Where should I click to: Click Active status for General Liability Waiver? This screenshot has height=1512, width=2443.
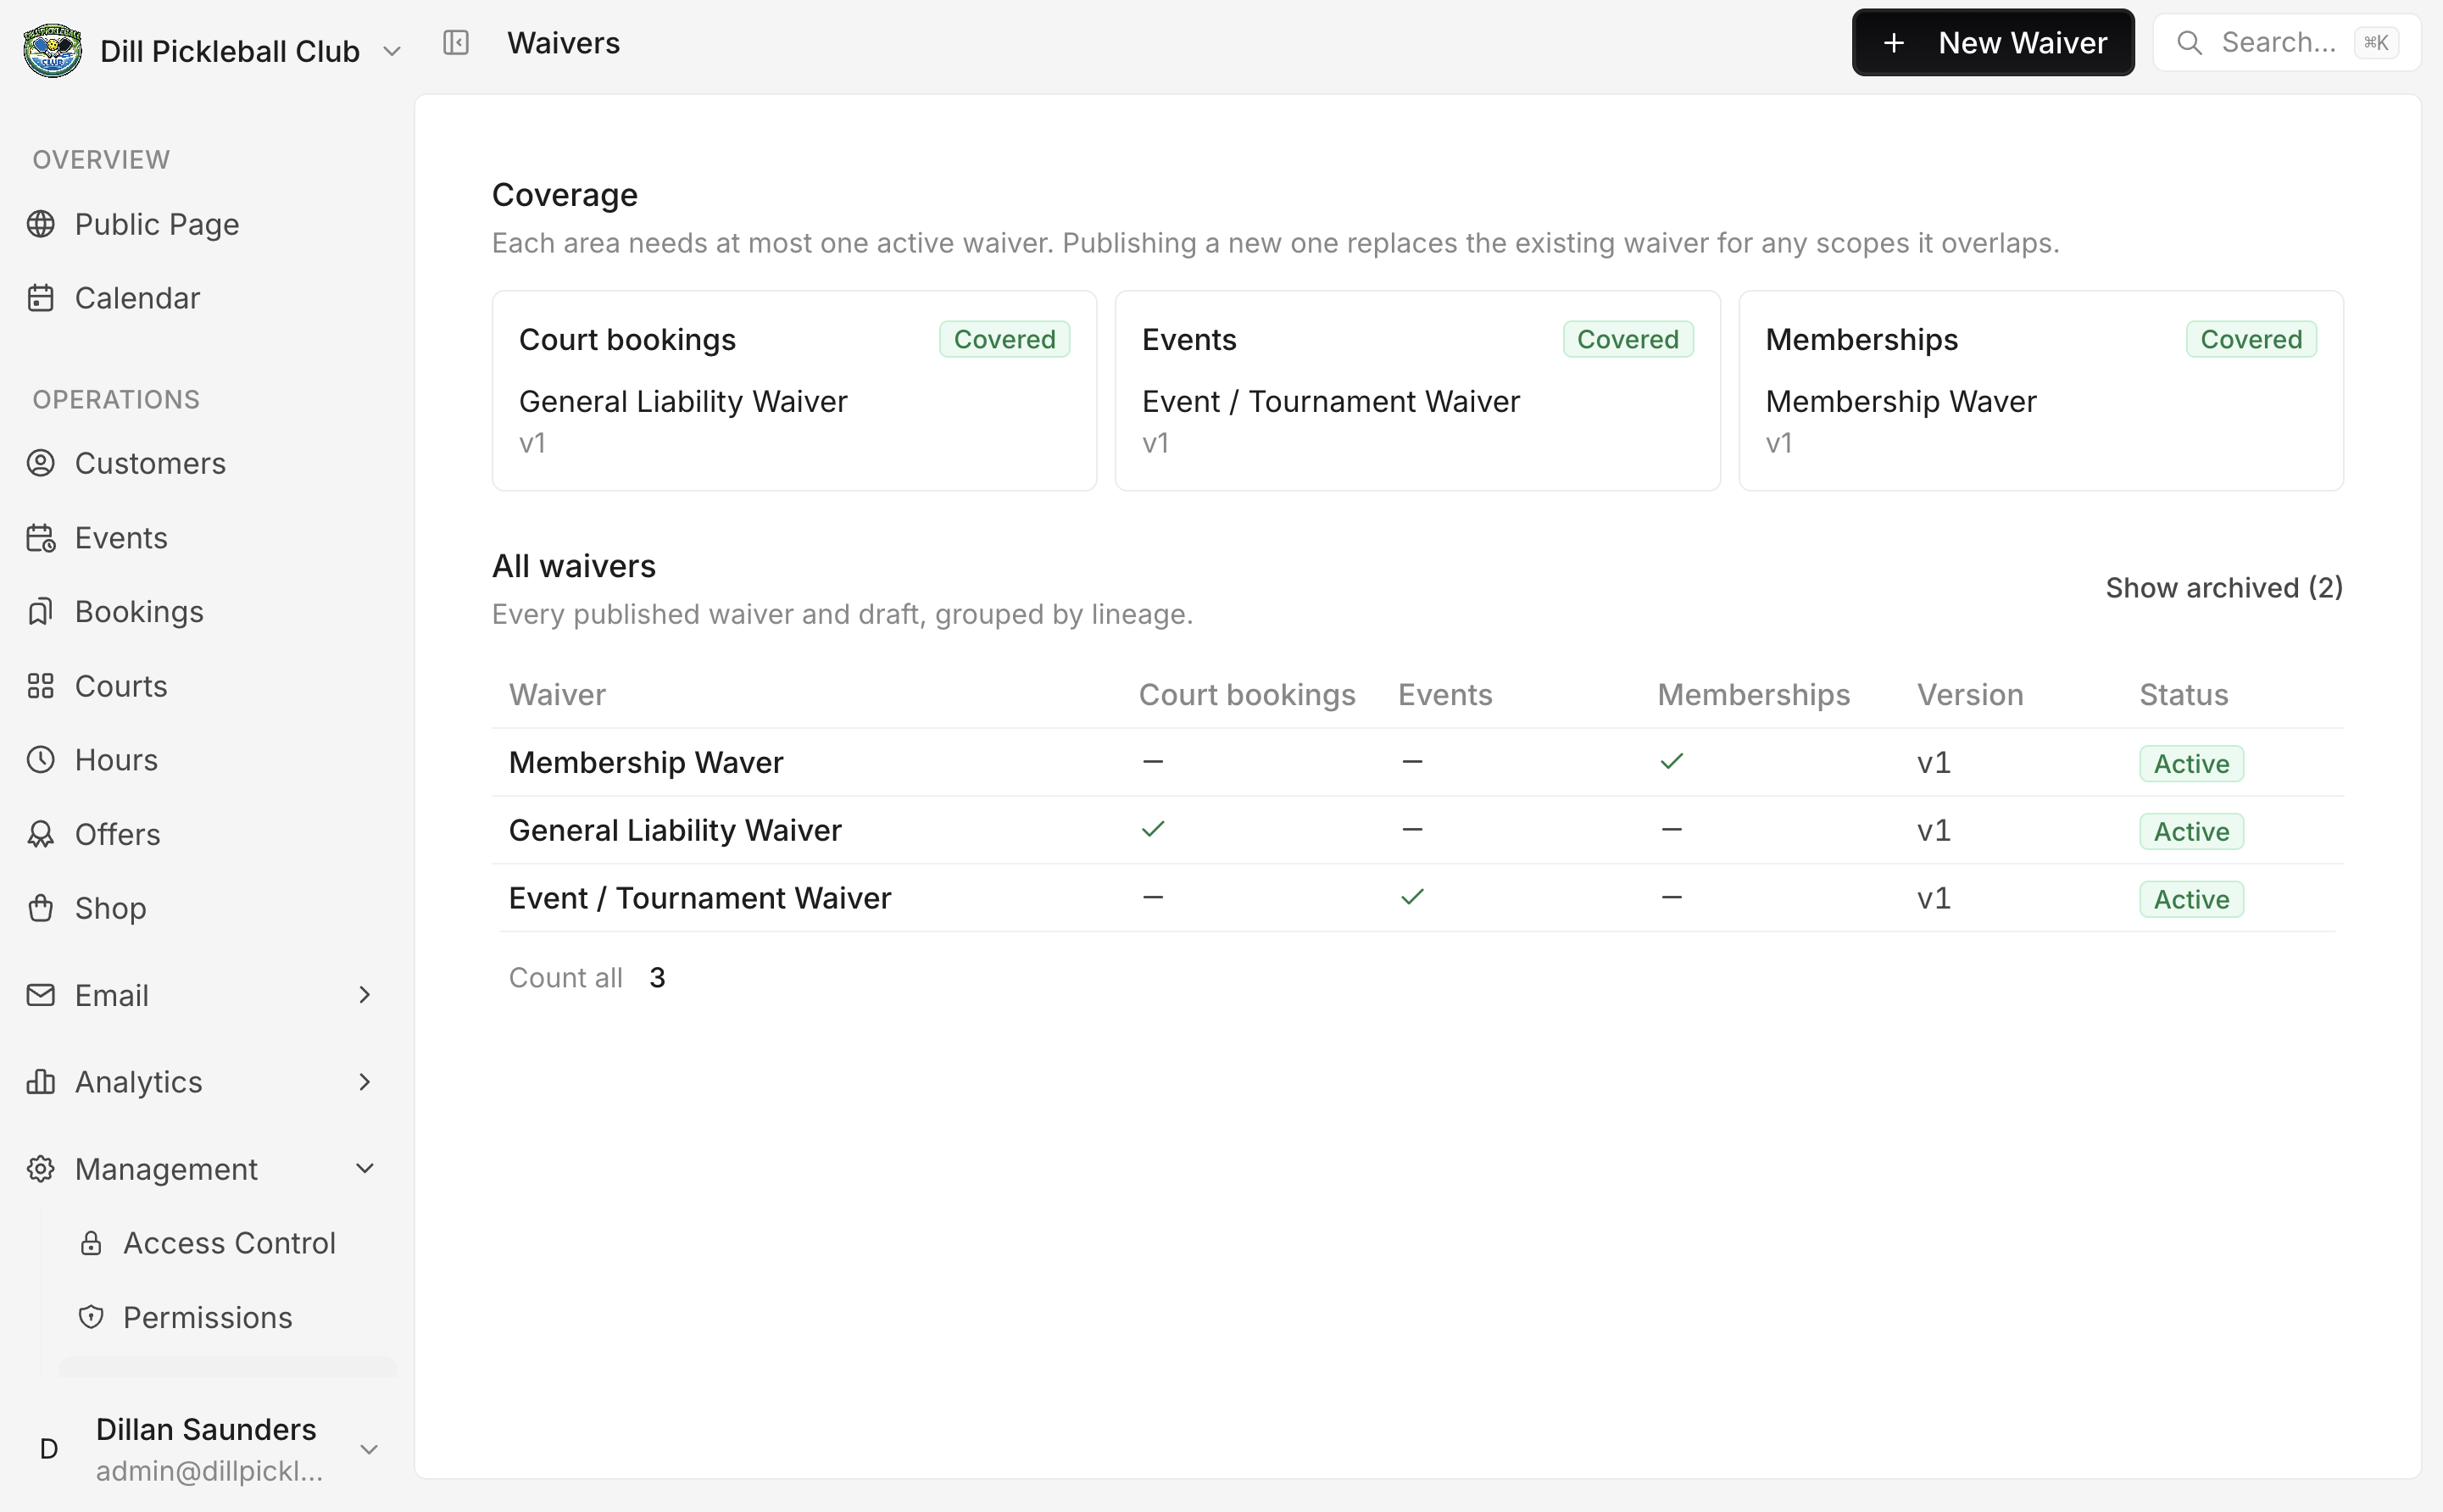point(2191,831)
